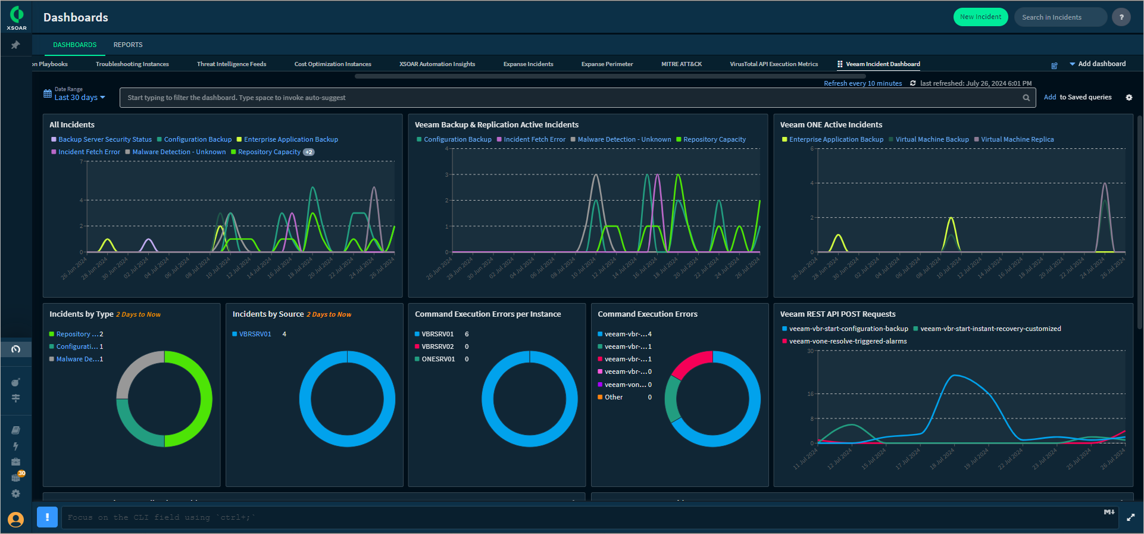Toggle Incident Fetch Error in All Incidents legend
The height and width of the screenshot is (534, 1144).
(x=86, y=152)
